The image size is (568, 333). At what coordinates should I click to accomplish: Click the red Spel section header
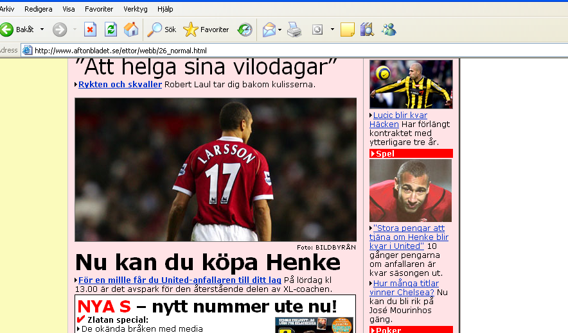(x=411, y=153)
